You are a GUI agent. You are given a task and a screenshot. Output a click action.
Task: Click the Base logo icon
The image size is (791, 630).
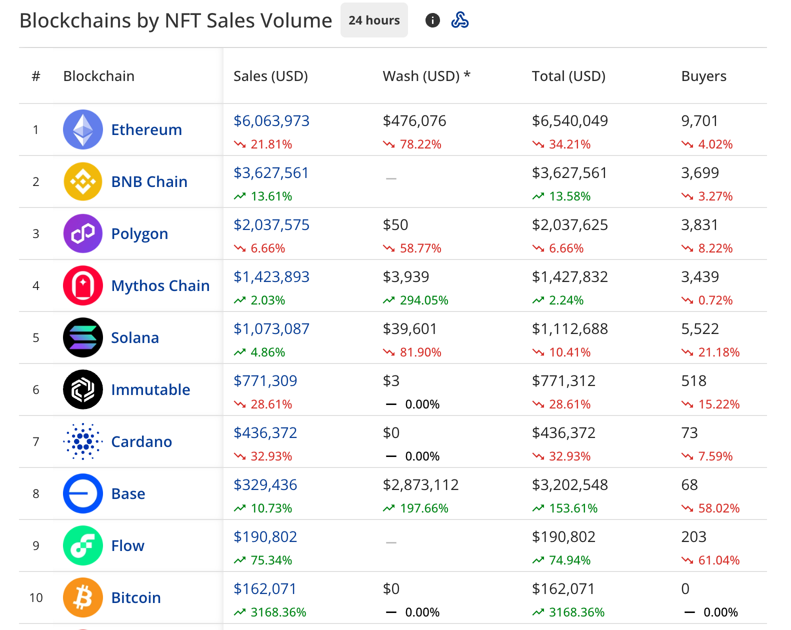point(83,493)
